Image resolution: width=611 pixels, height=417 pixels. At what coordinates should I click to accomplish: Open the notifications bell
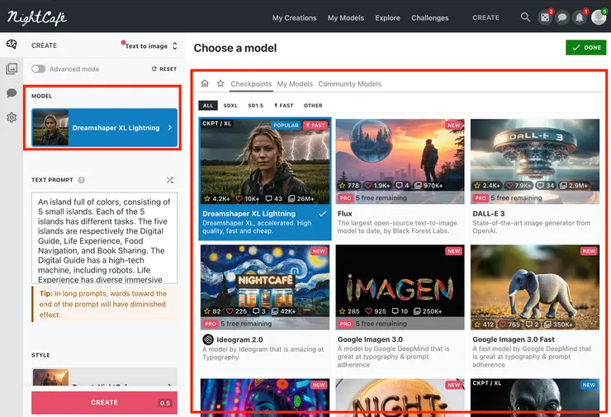[580, 17]
